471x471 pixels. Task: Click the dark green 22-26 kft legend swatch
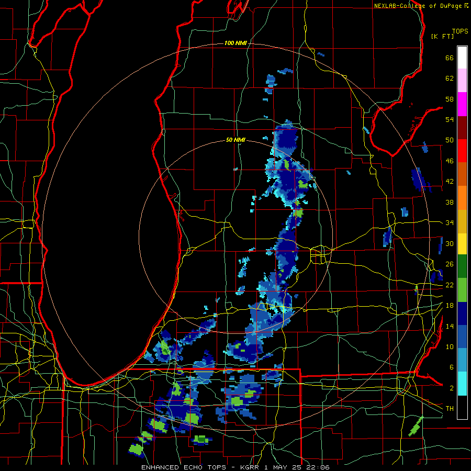tap(462, 266)
